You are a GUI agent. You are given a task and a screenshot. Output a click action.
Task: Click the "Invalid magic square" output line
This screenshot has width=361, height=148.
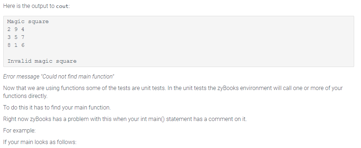click(42, 61)
